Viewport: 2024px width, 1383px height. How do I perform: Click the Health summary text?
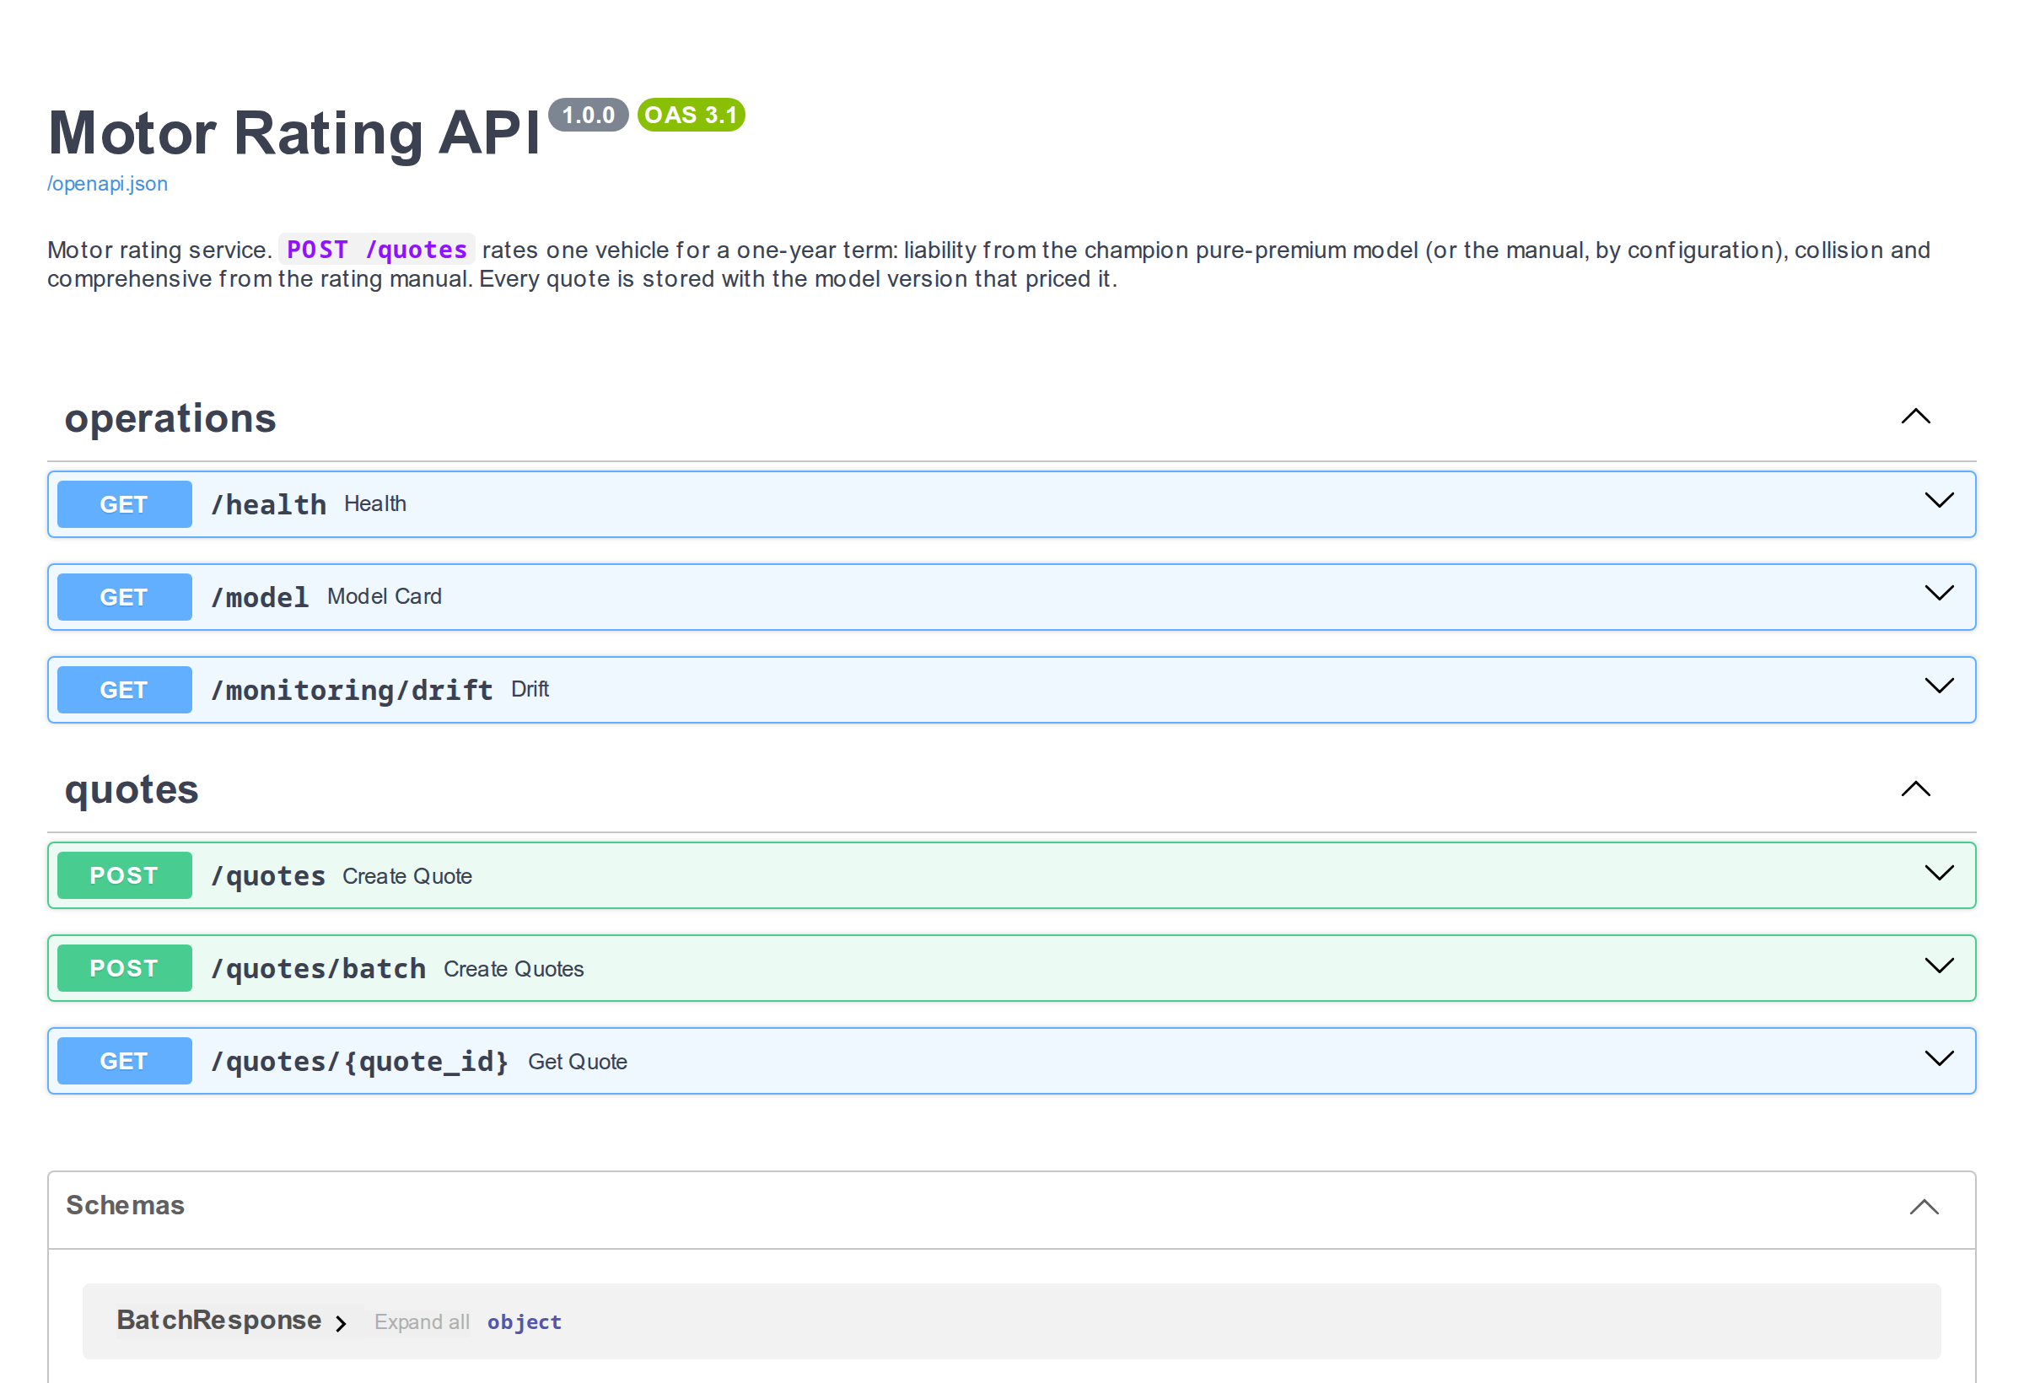click(375, 503)
